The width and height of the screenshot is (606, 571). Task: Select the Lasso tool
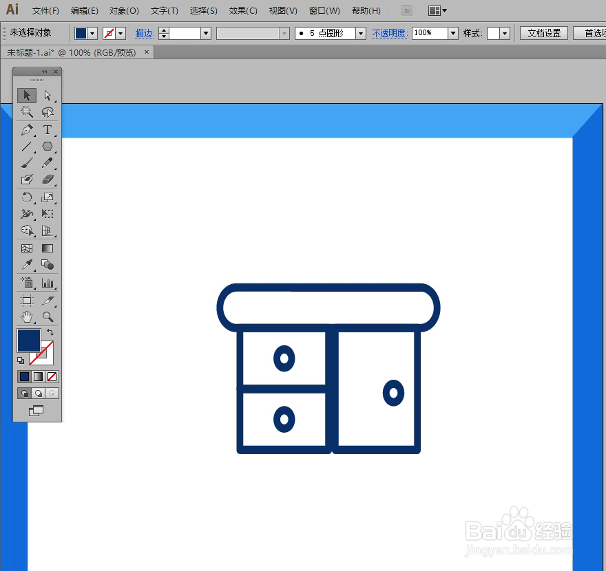click(x=48, y=112)
